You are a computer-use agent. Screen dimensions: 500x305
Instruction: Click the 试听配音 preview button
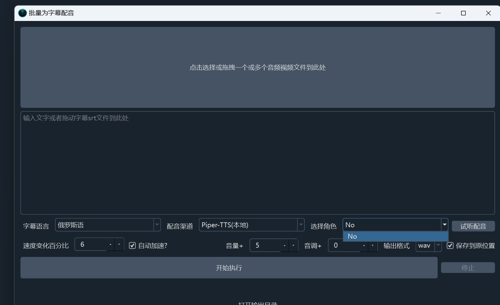tap(473, 226)
